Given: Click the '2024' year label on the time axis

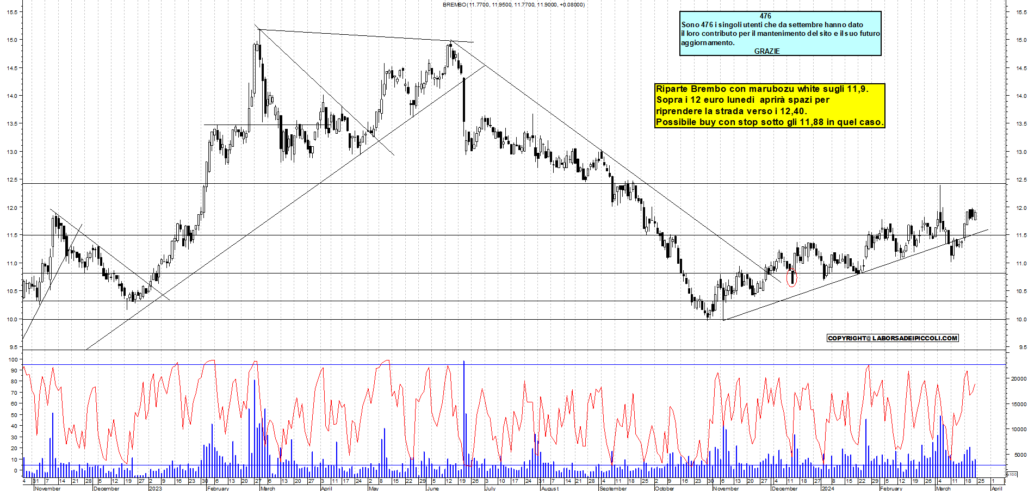Looking at the screenshot, I should pos(827,488).
